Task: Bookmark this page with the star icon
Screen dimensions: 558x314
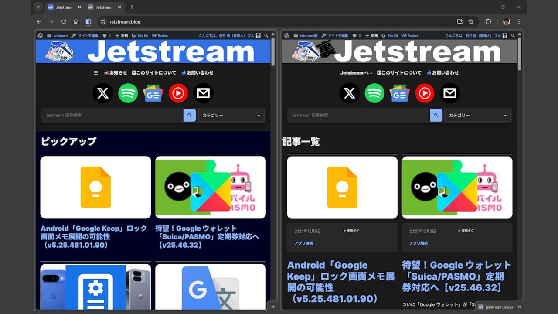Action: click(471, 22)
